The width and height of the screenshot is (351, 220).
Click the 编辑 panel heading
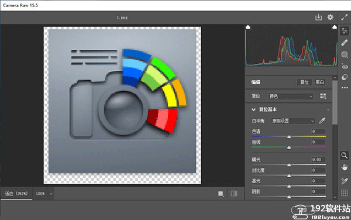pyautogui.click(x=256, y=82)
